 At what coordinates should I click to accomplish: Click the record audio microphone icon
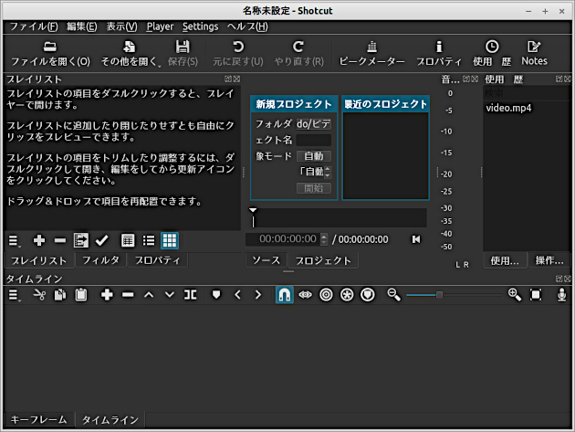click(x=562, y=295)
